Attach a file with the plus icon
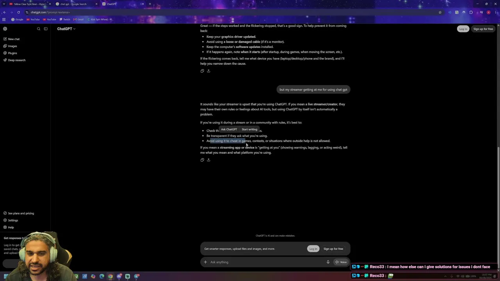The height and width of the screenshot is (281, 500). (x=205, y=262)
